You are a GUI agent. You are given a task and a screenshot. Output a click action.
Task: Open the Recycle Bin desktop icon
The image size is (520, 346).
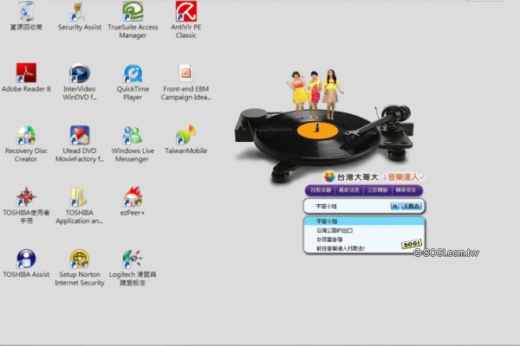click(x=26, y=16)
